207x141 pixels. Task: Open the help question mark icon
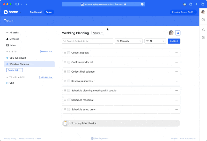point(203,20)
